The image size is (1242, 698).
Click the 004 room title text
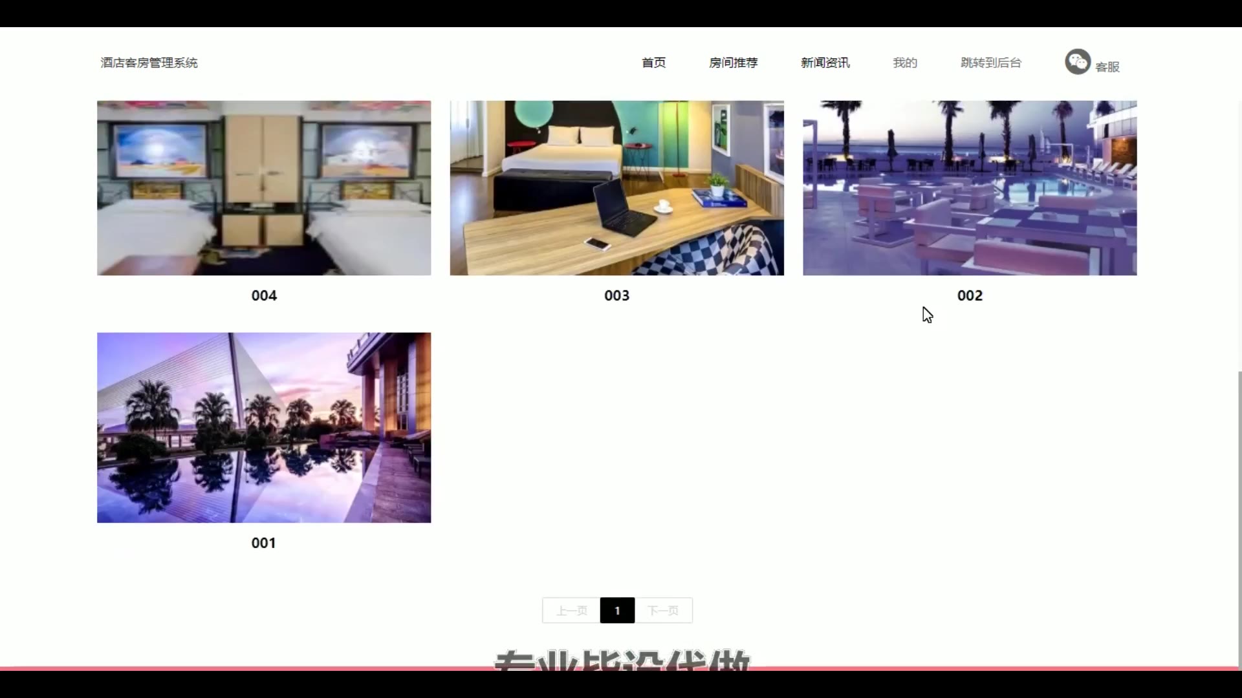click(x=264, y=295)
